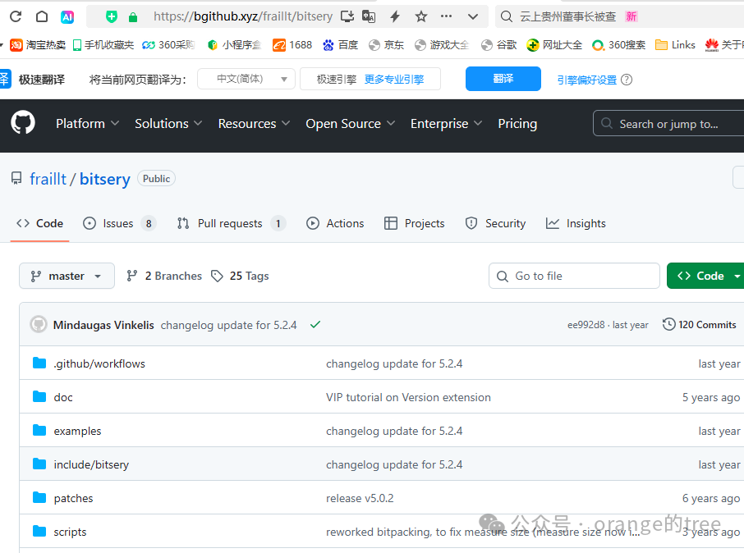
Task: Click the green commit status checkmark
Action: coord(315,324)
